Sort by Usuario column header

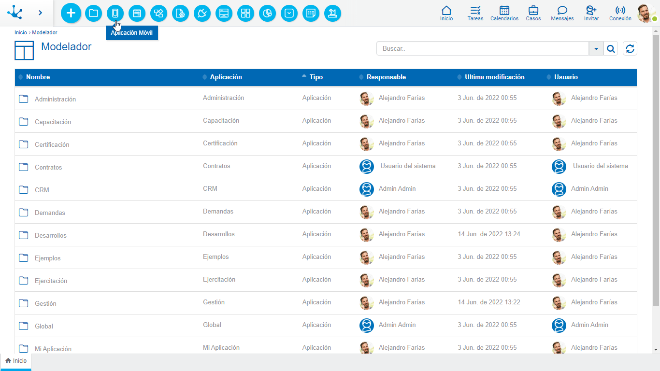(x=566, y=77)
